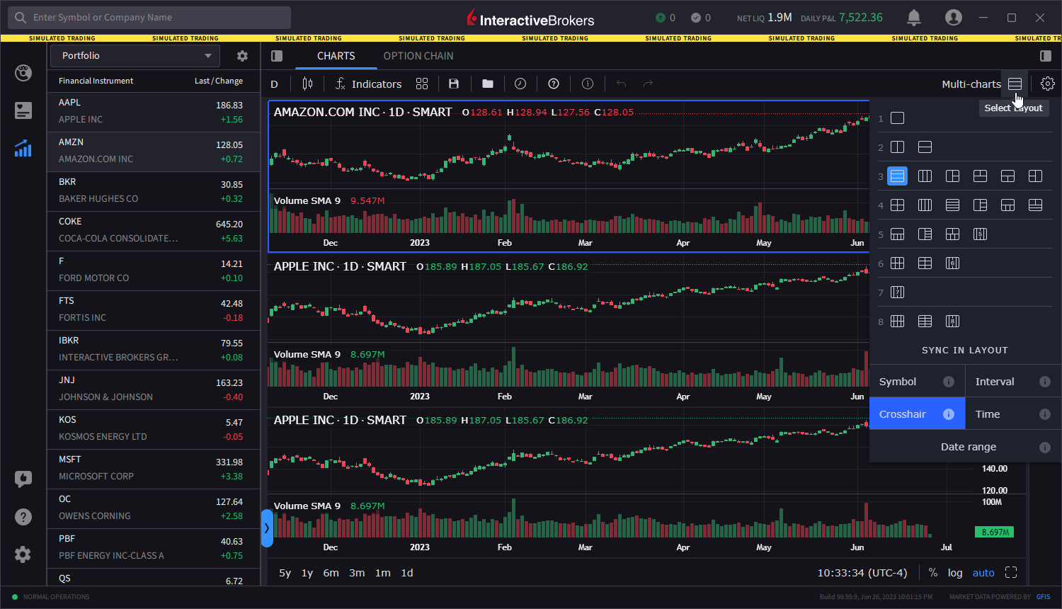Disable Crosshair sync
This screenshot has width=1062, height=609.
[x=917, y=414]
